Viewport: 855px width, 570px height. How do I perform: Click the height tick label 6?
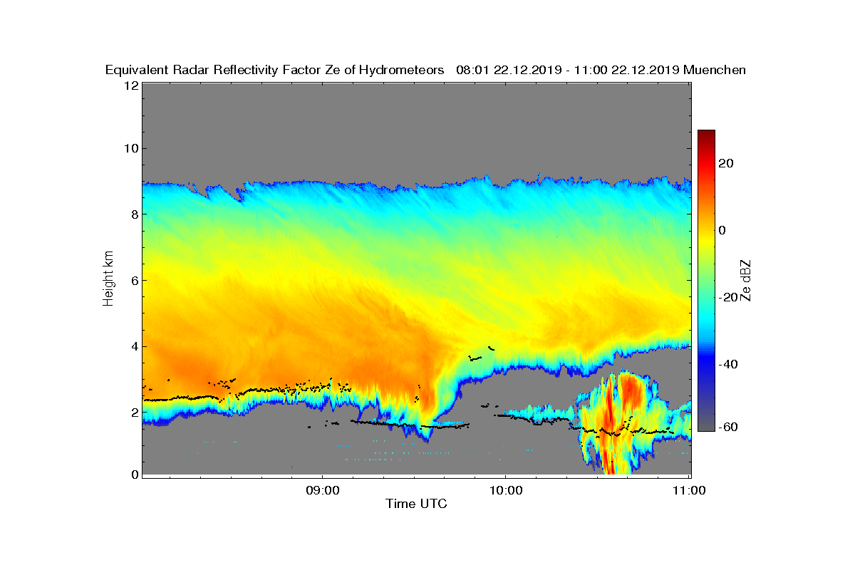coord(133,280)
